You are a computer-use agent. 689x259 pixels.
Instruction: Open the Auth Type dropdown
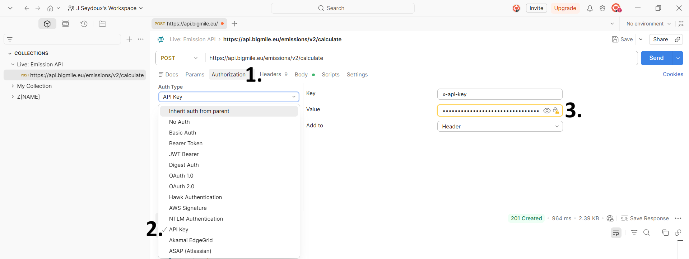tap(229, 97)
